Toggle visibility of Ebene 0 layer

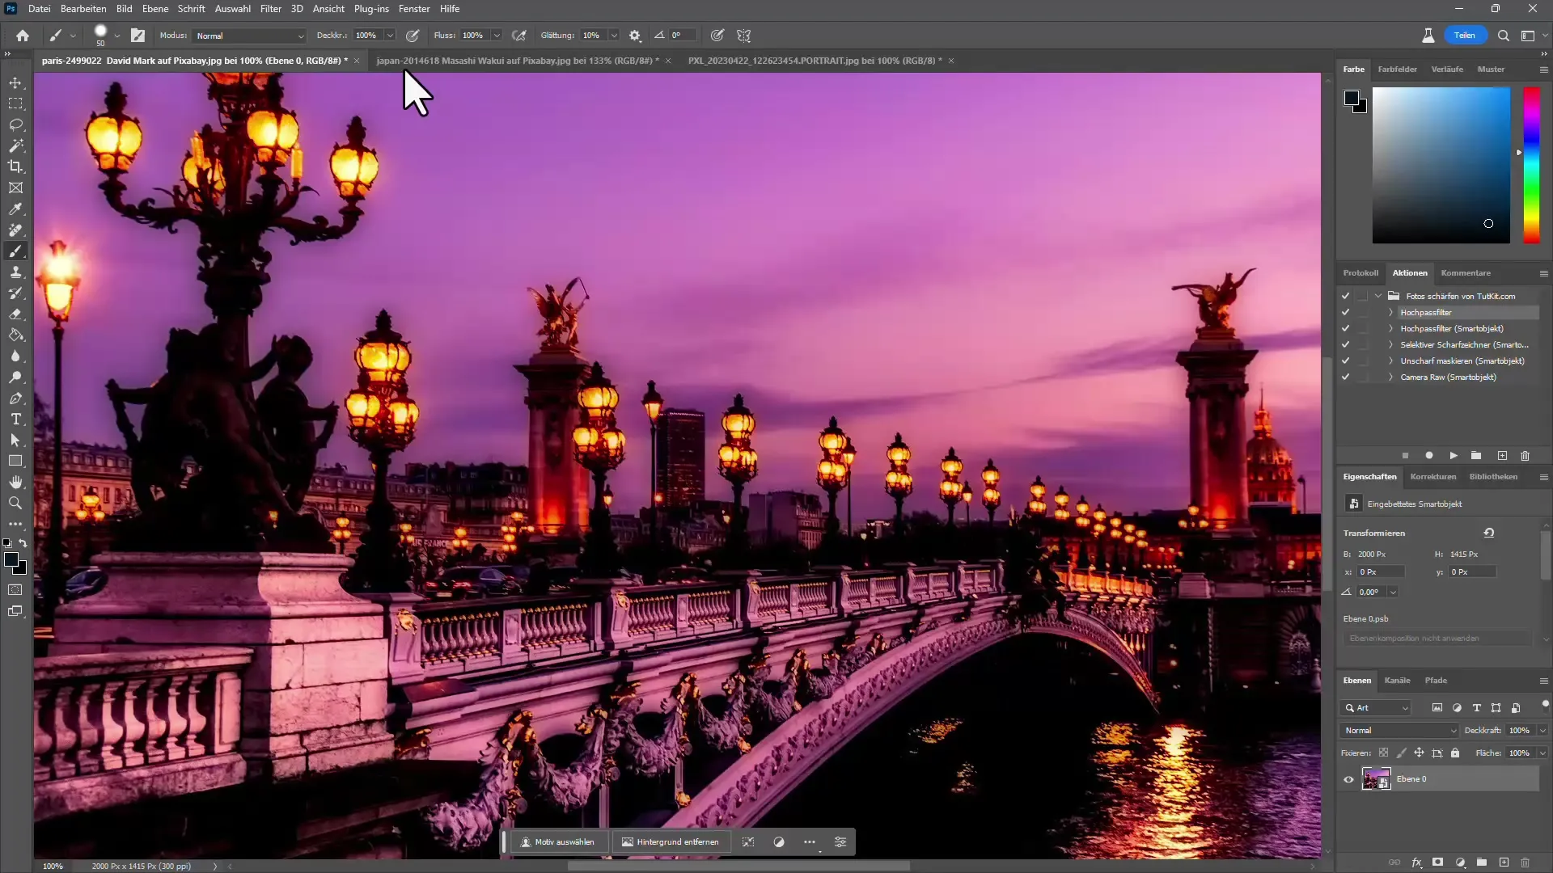[x=1350, y=779]
